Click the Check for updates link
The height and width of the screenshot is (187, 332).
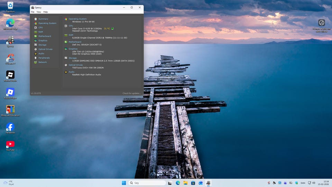click(131, 93)
